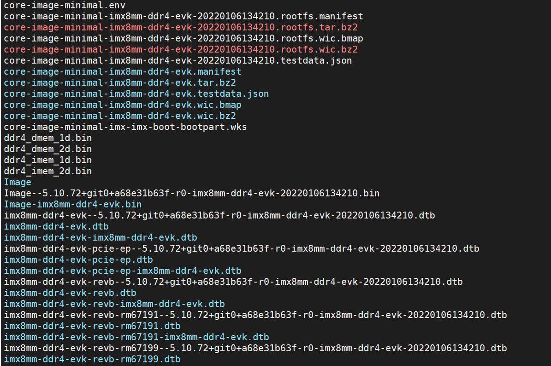Click the rootfs.manifest file entry
Screen dimensions: 551x366
pos(184,16)
